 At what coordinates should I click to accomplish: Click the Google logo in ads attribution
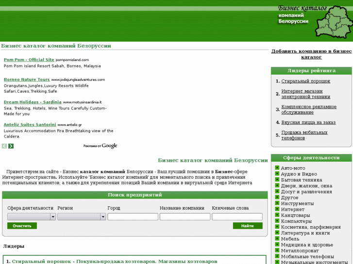[x=110, y=146]
